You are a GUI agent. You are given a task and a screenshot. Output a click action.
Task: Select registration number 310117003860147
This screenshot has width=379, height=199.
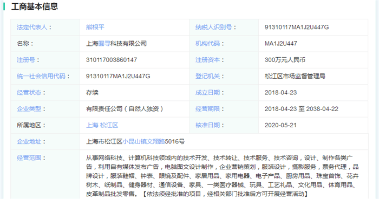pos(112,60)
